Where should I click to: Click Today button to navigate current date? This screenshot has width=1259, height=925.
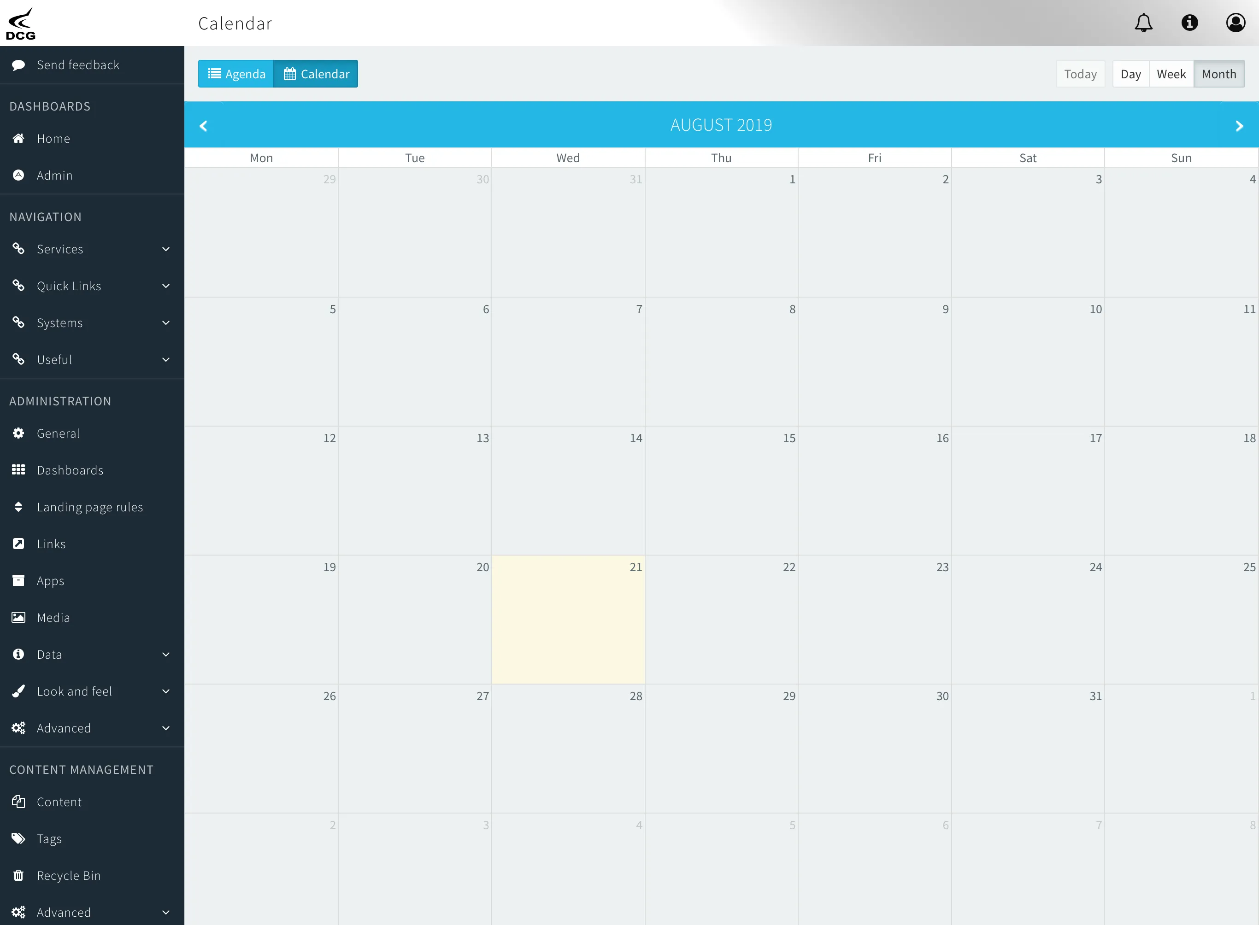1079,73
